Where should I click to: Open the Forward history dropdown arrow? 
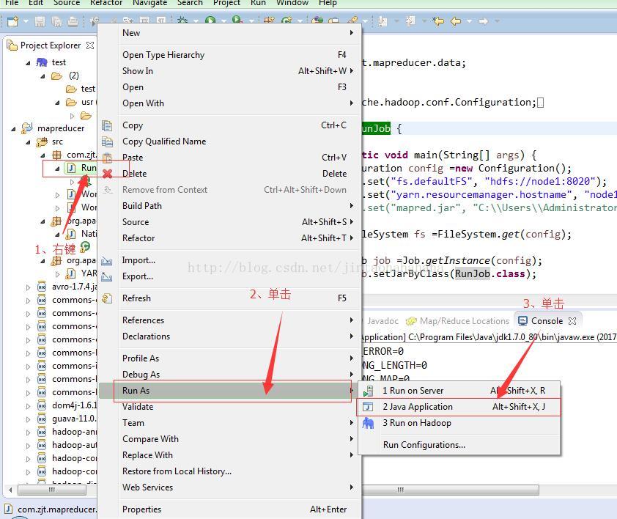click(x=497, y=21)
